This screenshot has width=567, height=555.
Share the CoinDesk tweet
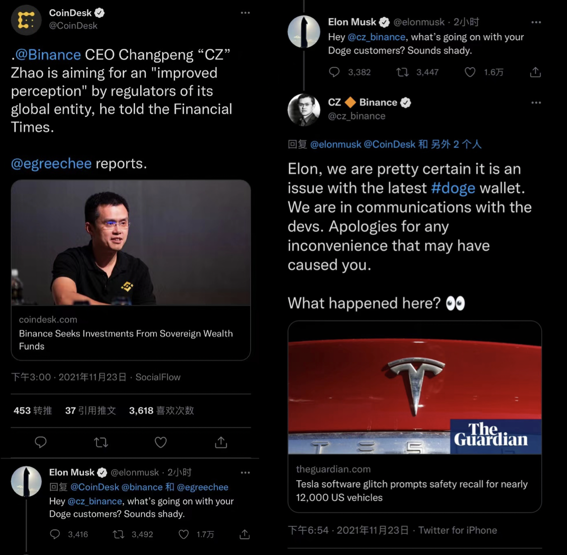click(221, 442)
